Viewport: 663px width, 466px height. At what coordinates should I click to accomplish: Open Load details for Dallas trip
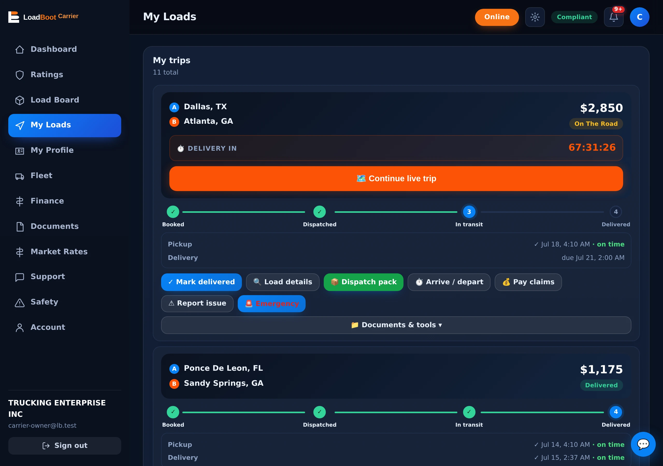coord(282,282)
